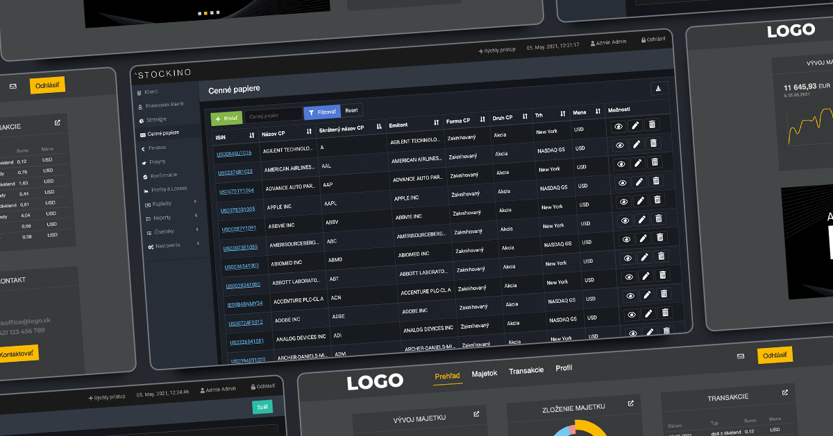View details of the AMERICAN AIRLINES row

620,145
